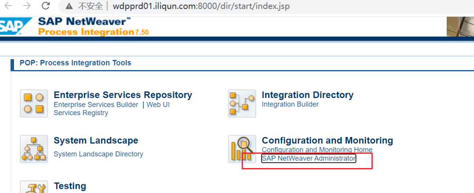Click the SAP logo
The width and height of the screenshot is (474, 193).
point(14,27)
